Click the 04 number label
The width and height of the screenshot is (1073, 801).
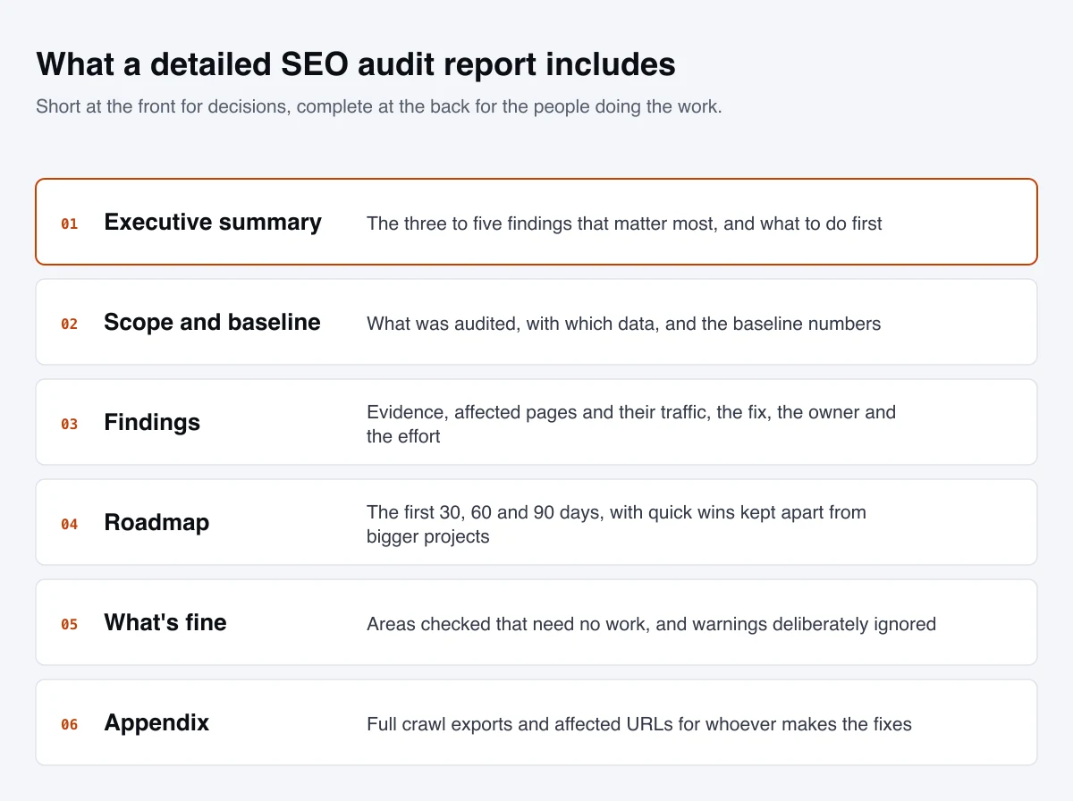[x=69, y=525]
